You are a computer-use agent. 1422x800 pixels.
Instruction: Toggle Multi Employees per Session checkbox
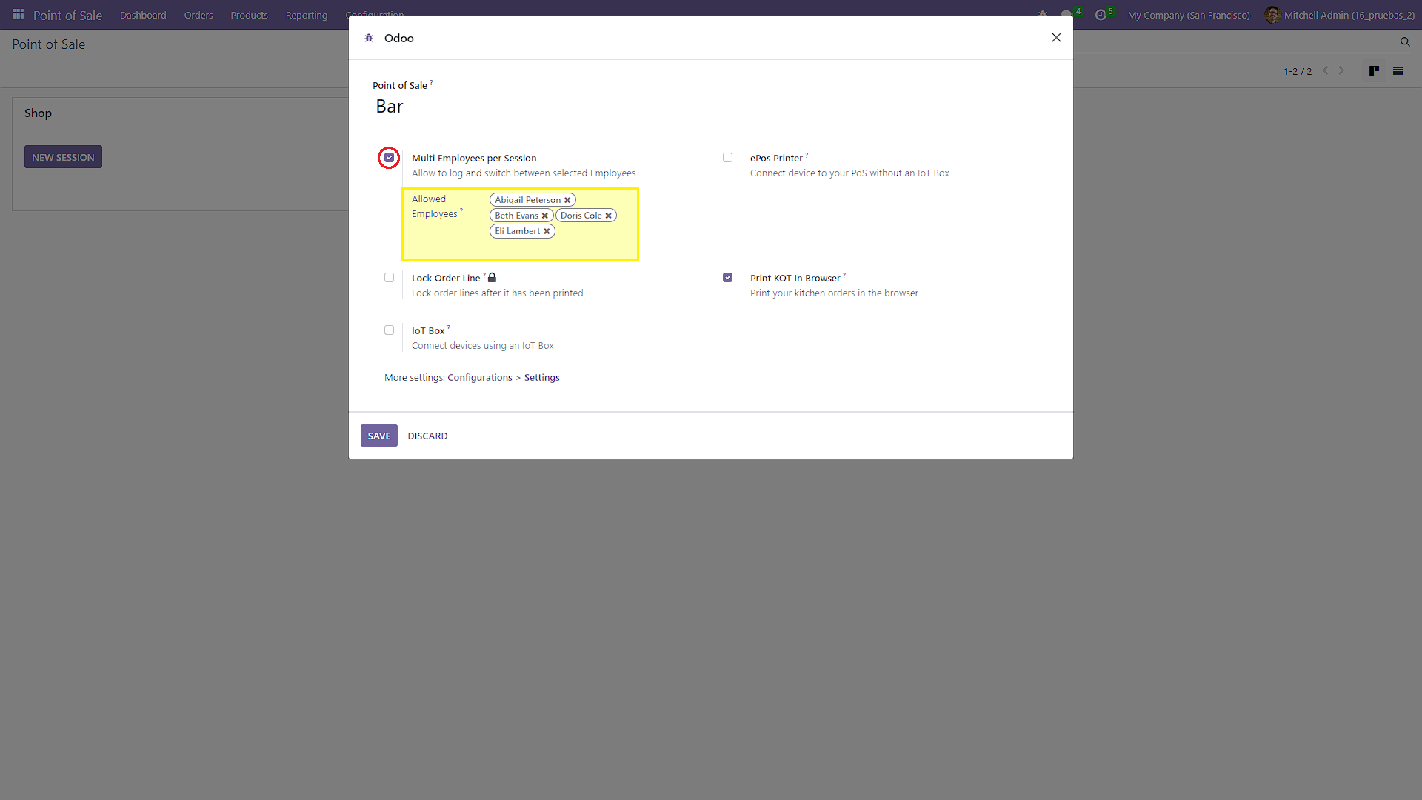[389, 158]
